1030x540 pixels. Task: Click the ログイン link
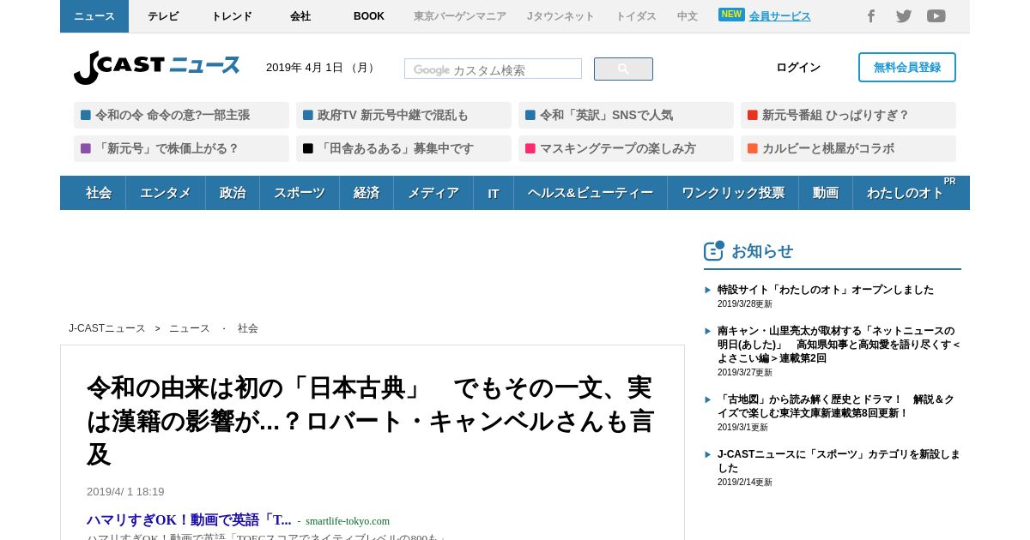click(x=798, y=68)
